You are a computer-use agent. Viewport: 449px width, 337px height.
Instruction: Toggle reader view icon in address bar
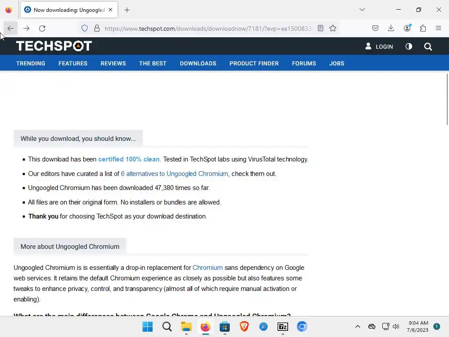point(321,29)
